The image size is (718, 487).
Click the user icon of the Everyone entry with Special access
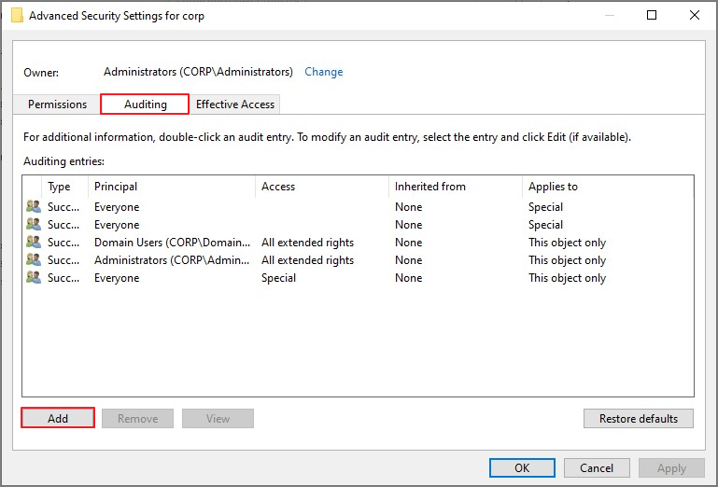click(x=34, y=277)
